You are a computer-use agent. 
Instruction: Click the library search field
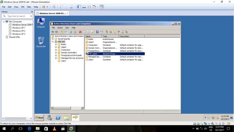coord(18,16)
